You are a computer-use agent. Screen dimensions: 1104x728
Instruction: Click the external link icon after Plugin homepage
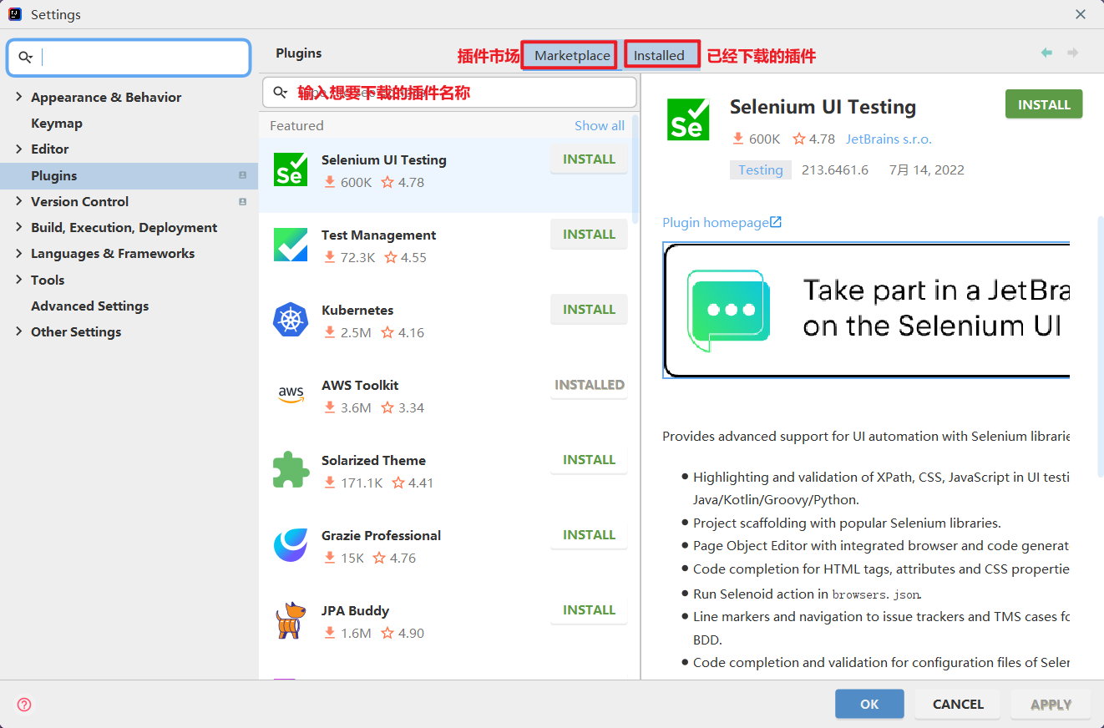[776, 222]
